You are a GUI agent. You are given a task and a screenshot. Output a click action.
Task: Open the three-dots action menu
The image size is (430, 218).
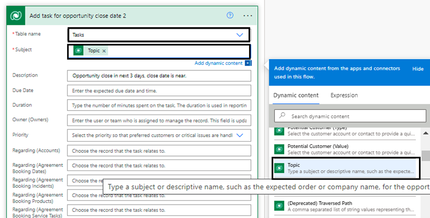(x=248, y=15)
